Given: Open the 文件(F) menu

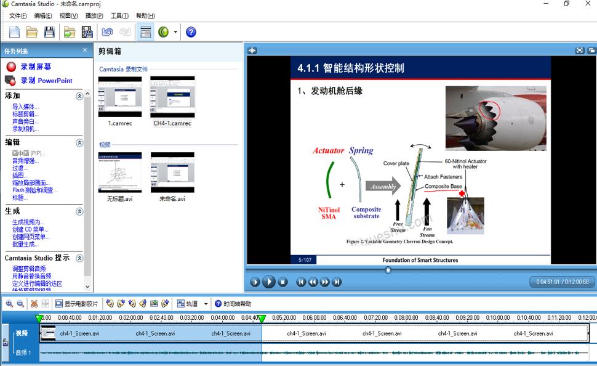Looking at the screenshot, I should pyautogui.click(x=18, y=15).
